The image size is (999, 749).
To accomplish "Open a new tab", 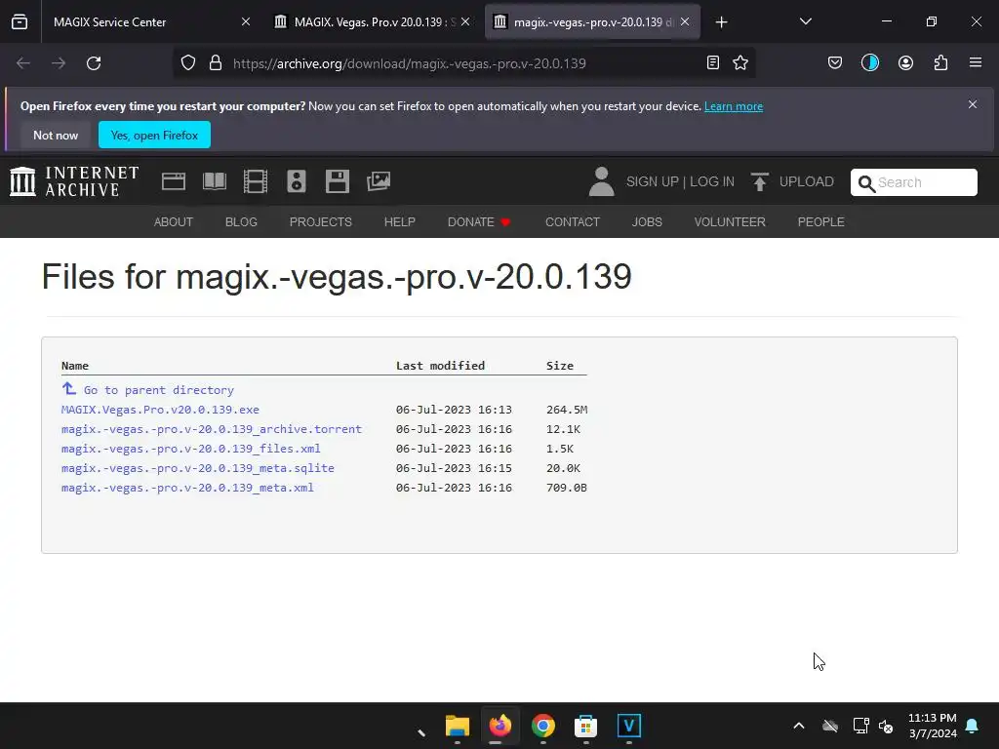I will pos(721,22).
